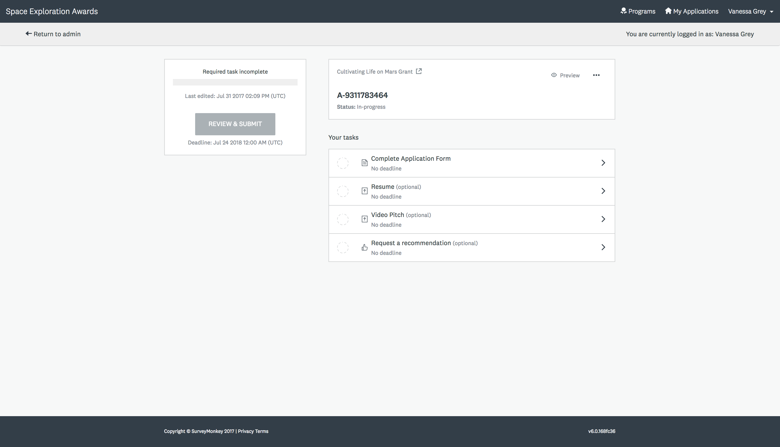Click the Resume task status circle

[343, 191]
